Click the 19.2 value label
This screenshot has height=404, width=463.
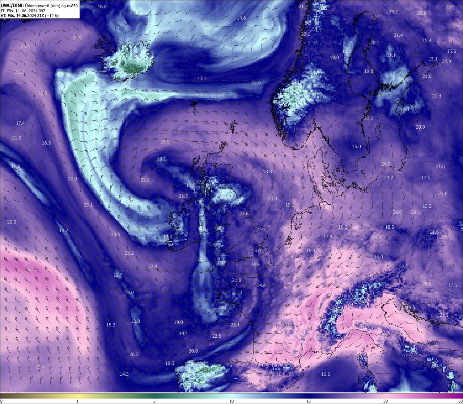pyautogui.click(x=427, y=206)
